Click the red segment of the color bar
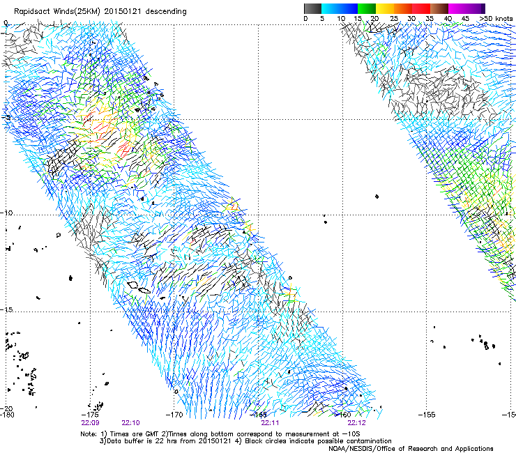 [421, 8]
